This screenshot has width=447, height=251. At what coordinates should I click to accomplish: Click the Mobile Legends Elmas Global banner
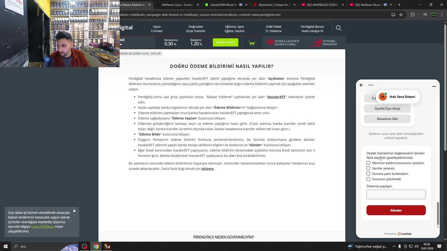pos(283,43)
